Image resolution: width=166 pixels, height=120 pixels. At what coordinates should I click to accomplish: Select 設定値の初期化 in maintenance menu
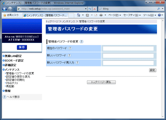click(15, 80)
